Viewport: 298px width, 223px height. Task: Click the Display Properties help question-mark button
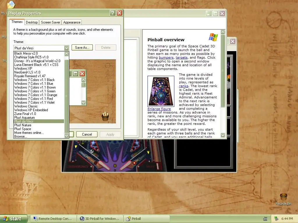[x=113, y=13]
